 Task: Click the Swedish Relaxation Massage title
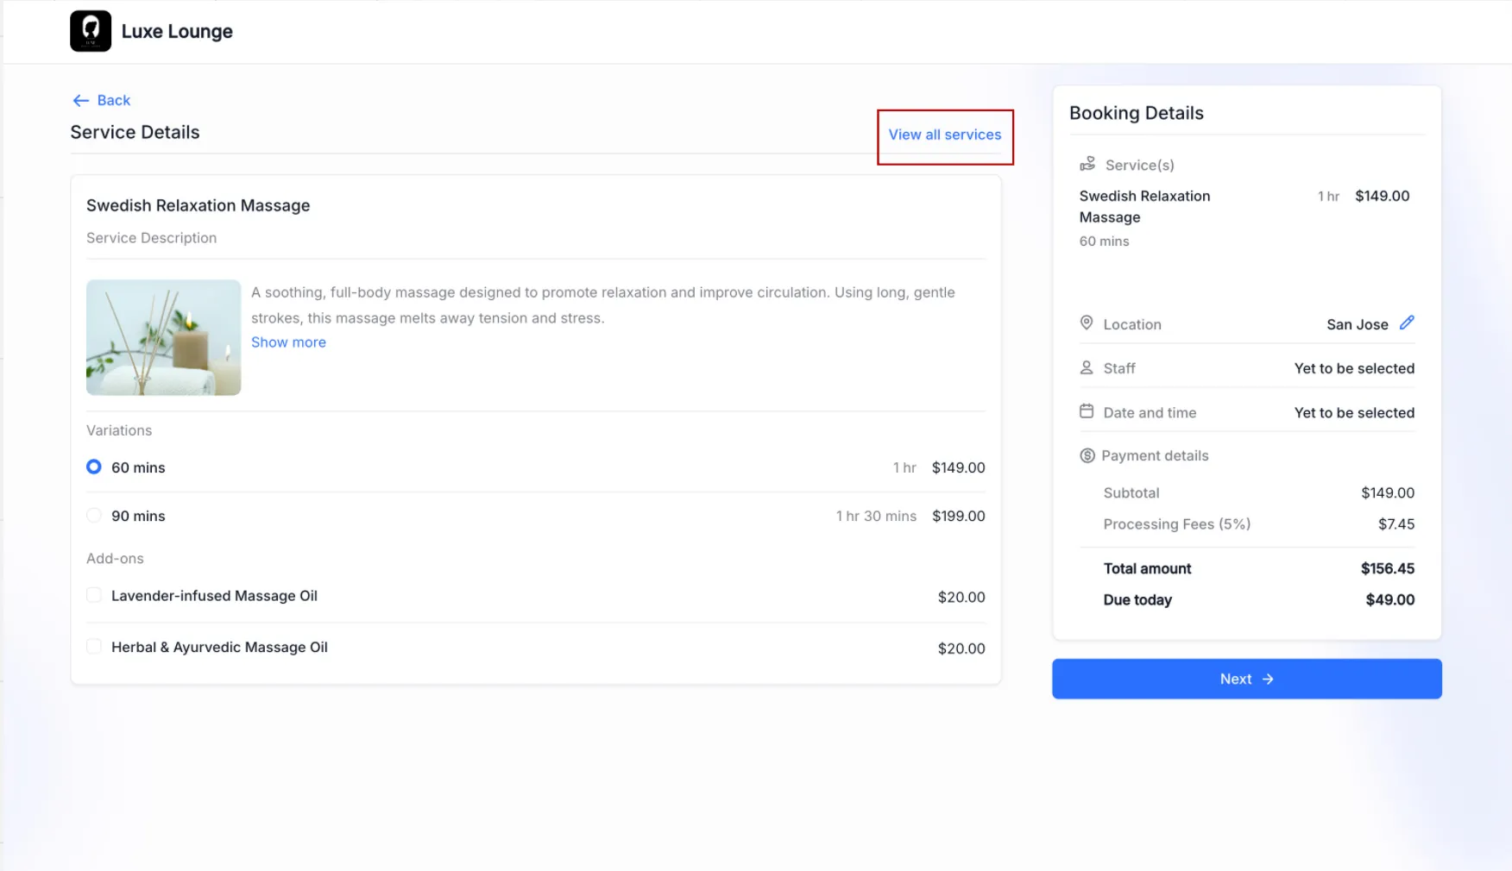198,205
